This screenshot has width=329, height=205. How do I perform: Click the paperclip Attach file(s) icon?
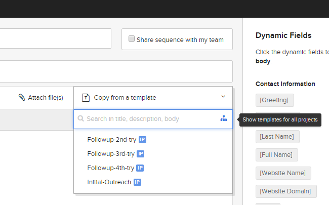point(22,97)
